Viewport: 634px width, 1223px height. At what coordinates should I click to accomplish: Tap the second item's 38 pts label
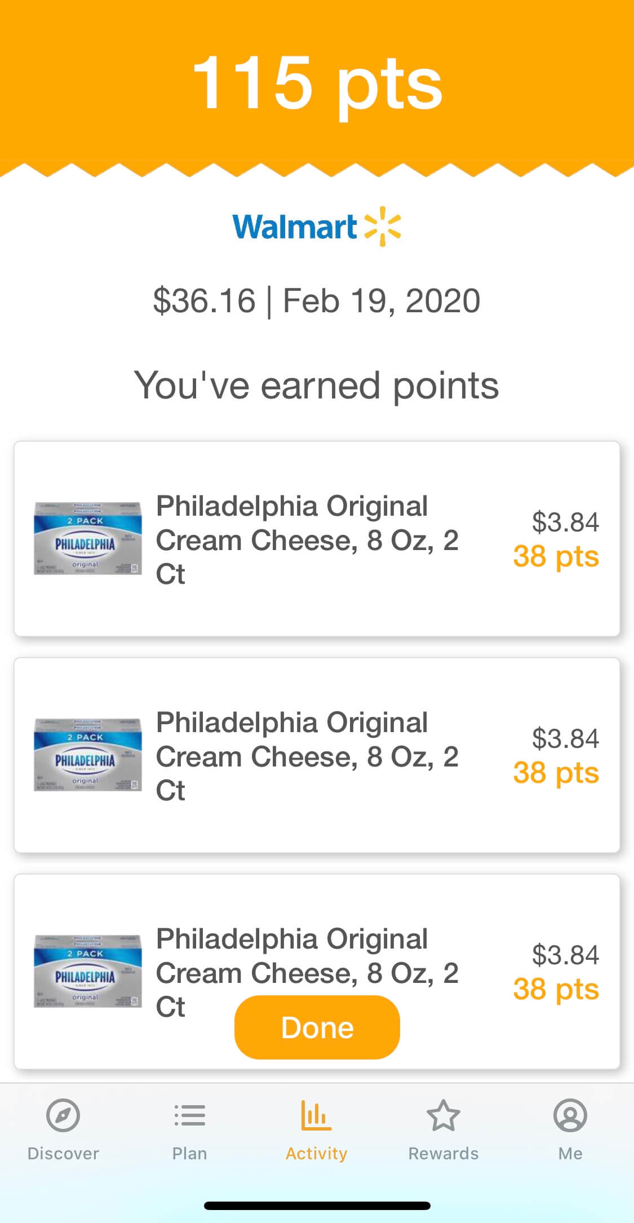point(556,773)
